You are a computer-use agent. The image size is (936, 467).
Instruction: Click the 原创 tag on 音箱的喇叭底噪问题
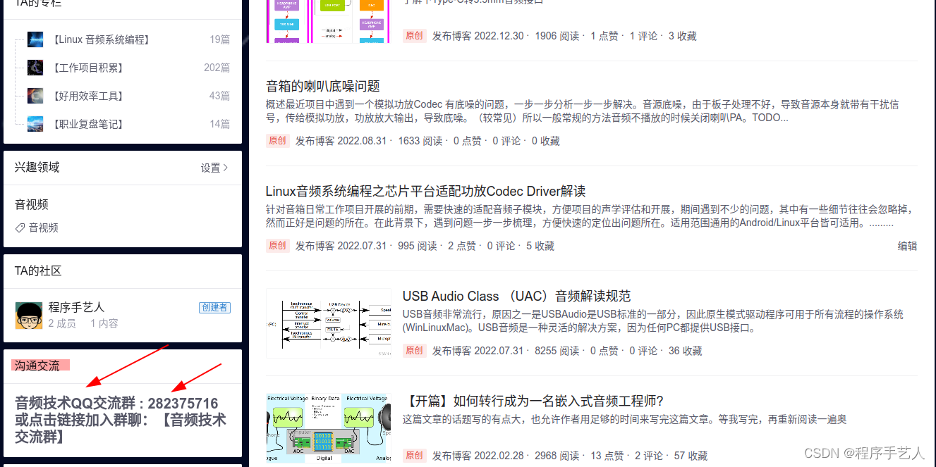(277, 141)
